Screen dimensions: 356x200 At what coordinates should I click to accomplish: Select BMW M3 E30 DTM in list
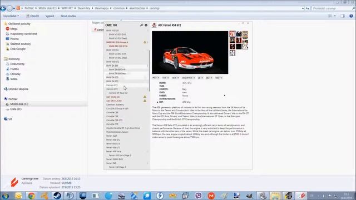click(118, 46)
